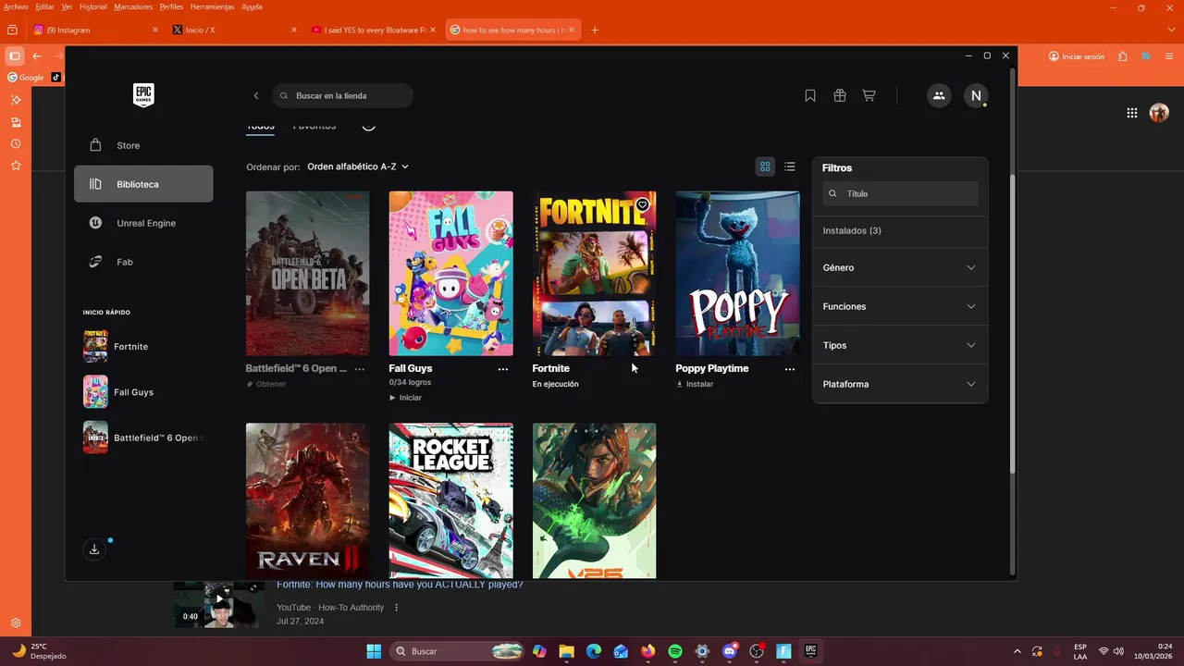Open a new browser tab
The height and width of the screenshot is (666, 1184).
[595, 30]
